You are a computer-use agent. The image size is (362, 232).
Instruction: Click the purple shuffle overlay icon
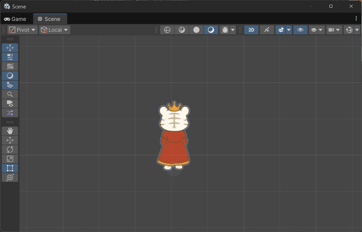coord(10,113)
